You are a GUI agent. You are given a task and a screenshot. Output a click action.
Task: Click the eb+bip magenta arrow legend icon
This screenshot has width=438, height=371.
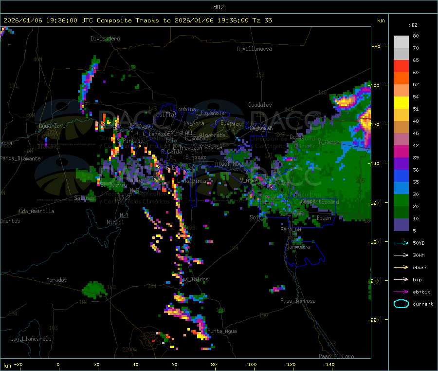pos(401,292)
